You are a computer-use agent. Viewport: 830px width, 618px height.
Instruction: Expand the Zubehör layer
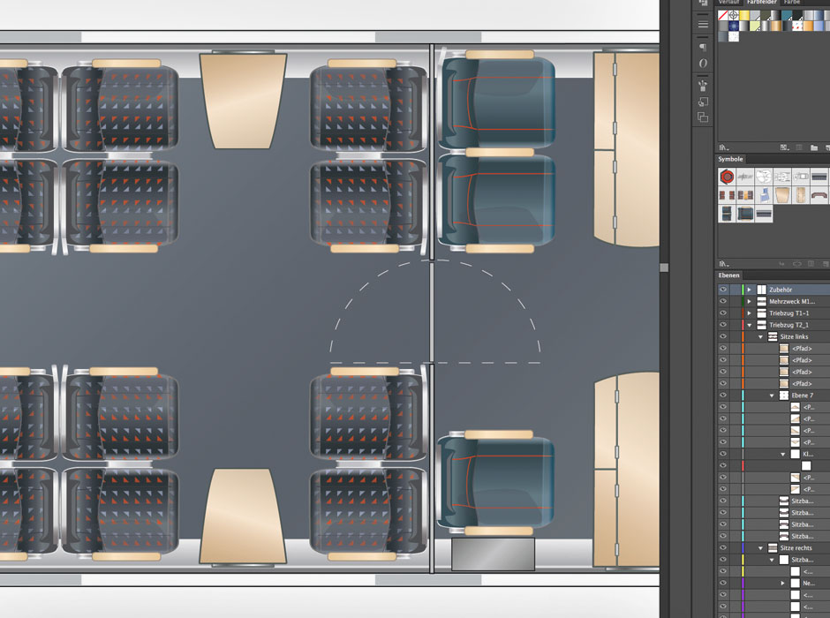click(749, 290)
